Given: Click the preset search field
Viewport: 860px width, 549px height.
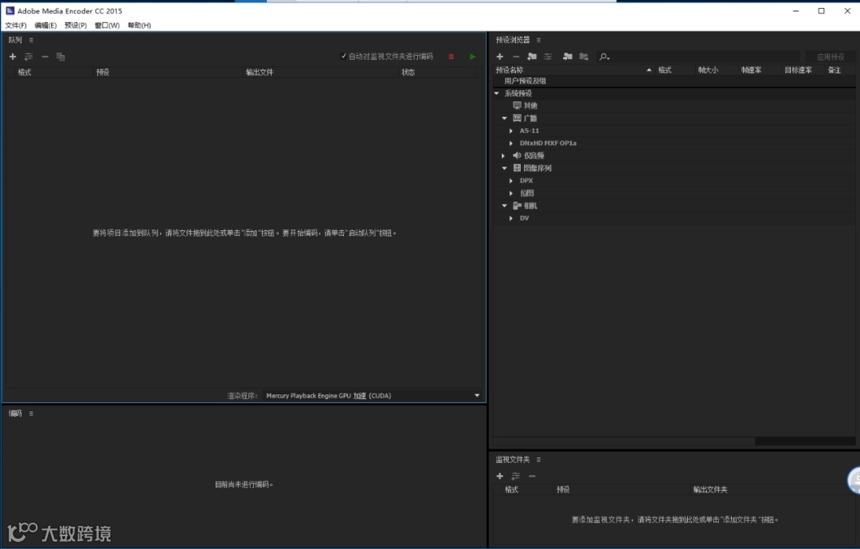Looking at the screenshot, I should click(698, 57).
